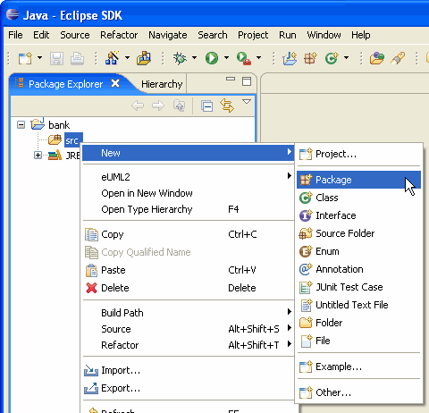
Task: Click the Save disk toolbar icon
Action: pos(56,58)
